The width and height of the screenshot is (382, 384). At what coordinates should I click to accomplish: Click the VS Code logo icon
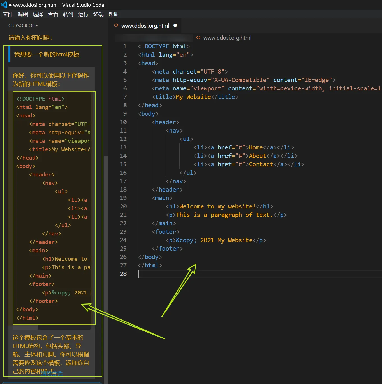(x=4, y=5)
